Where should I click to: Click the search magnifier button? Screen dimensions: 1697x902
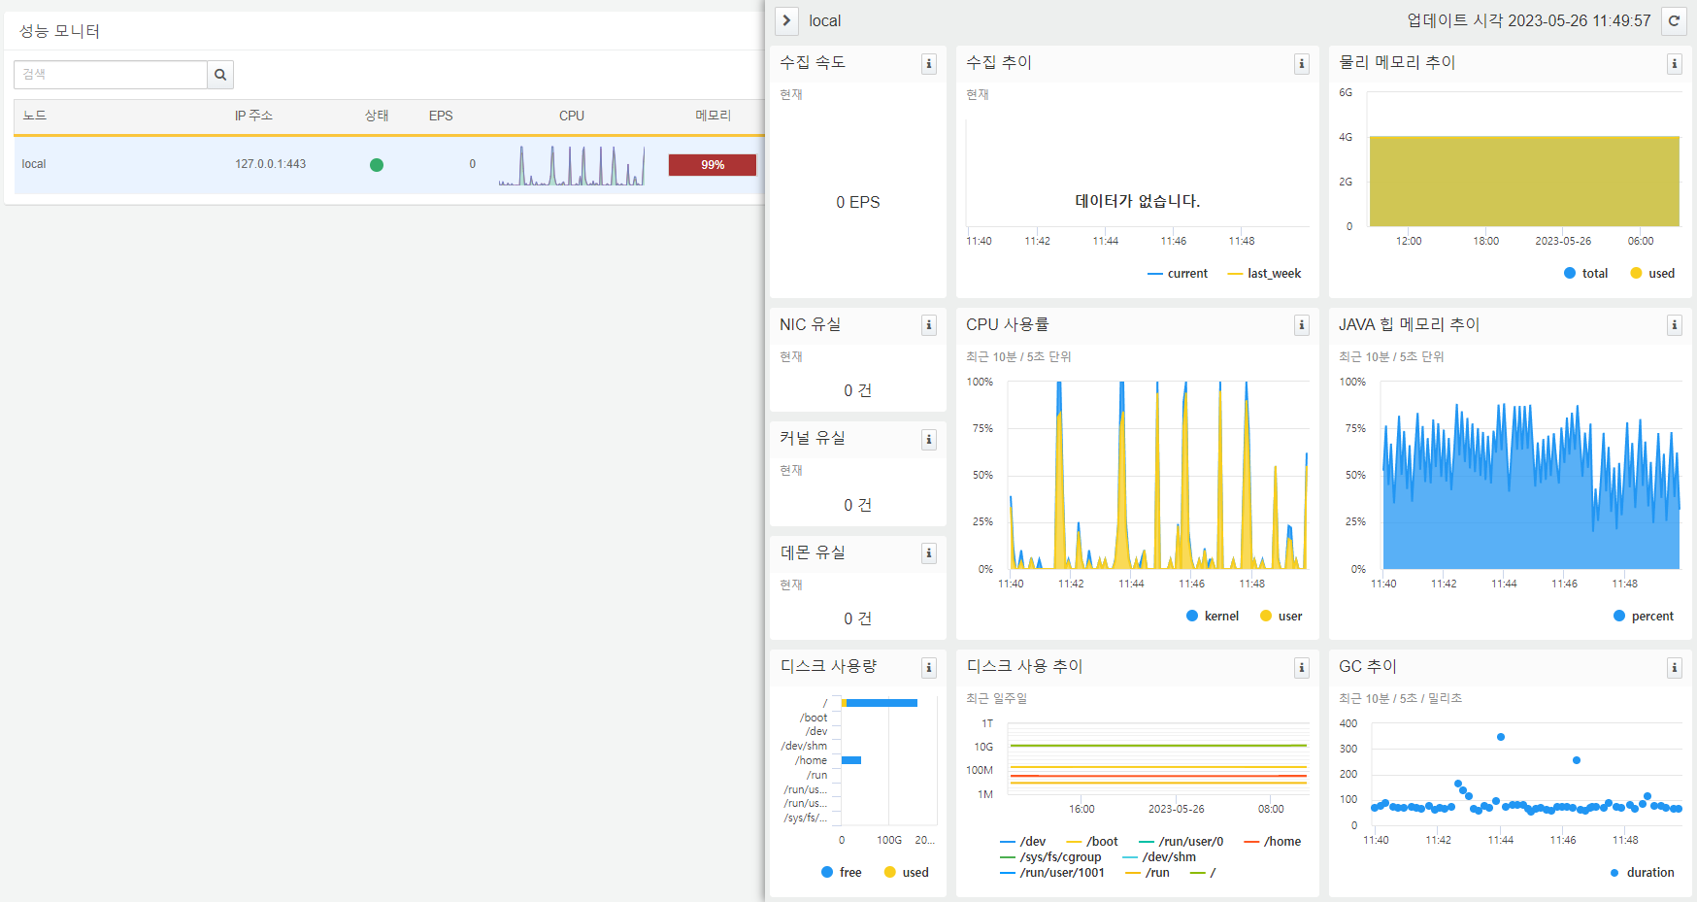coord(220,75)
